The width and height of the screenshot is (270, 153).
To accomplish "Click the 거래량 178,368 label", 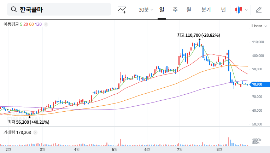I will (x=17, y=133).
